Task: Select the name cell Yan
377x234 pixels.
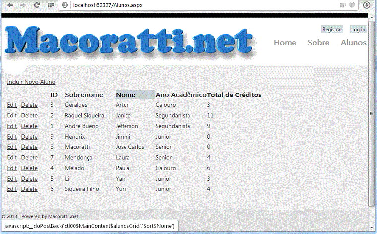Action: pos(120,179)
